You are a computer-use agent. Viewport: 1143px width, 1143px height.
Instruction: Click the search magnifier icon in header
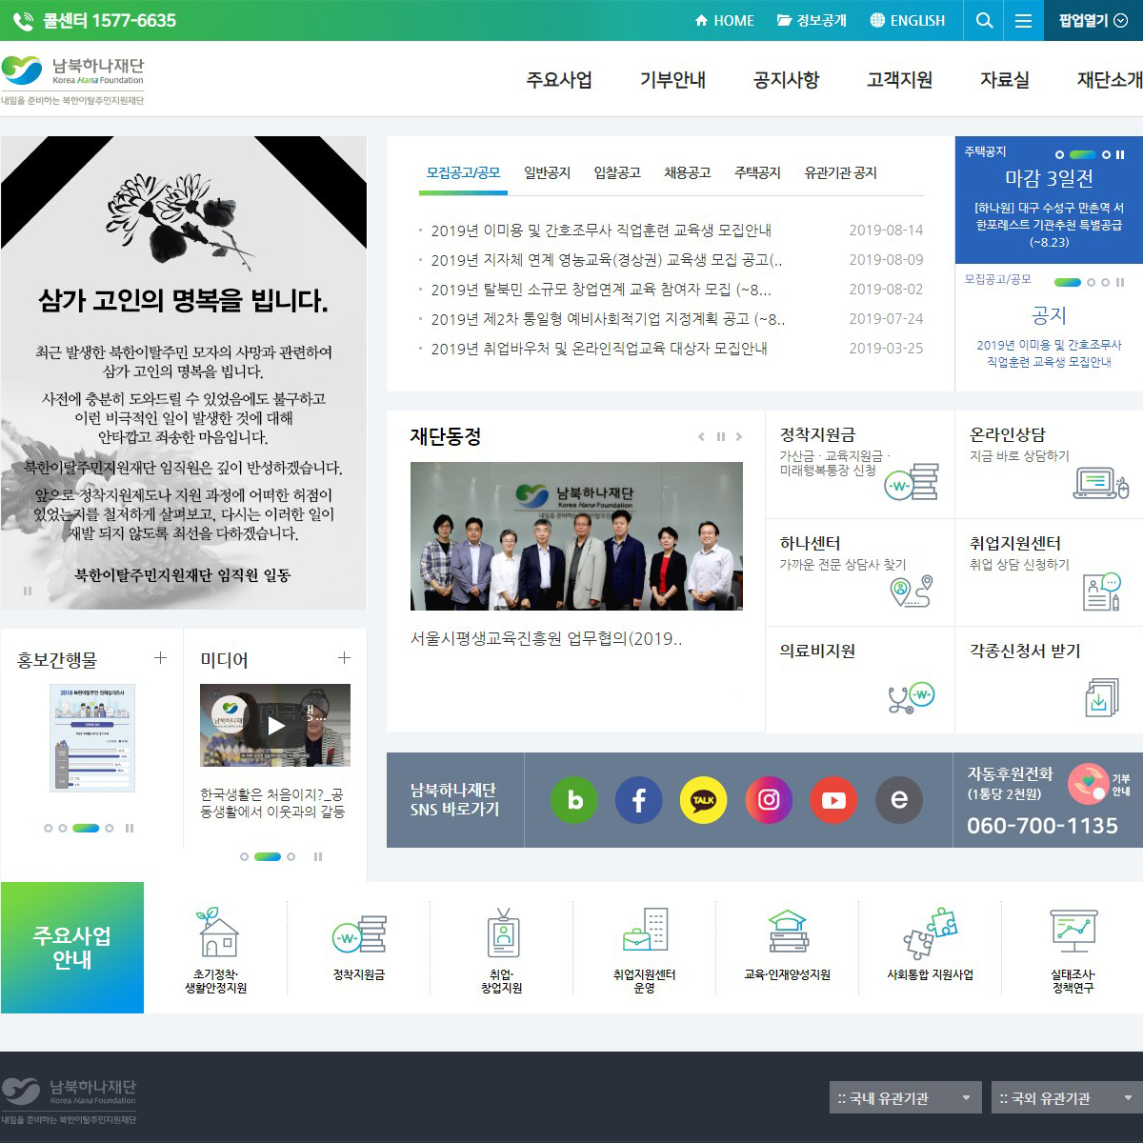point(984,21)
